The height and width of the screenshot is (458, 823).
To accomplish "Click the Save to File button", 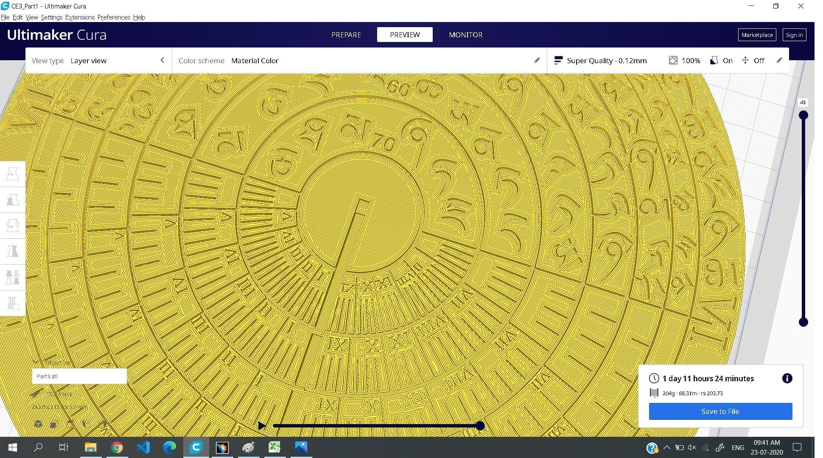I will pyautogui.click(x=720, y=411).
